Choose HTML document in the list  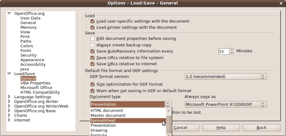127,111
